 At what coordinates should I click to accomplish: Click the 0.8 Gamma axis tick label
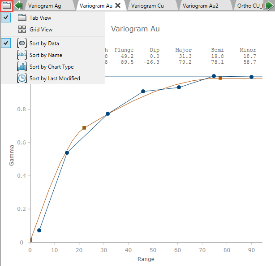coord(21,109)
